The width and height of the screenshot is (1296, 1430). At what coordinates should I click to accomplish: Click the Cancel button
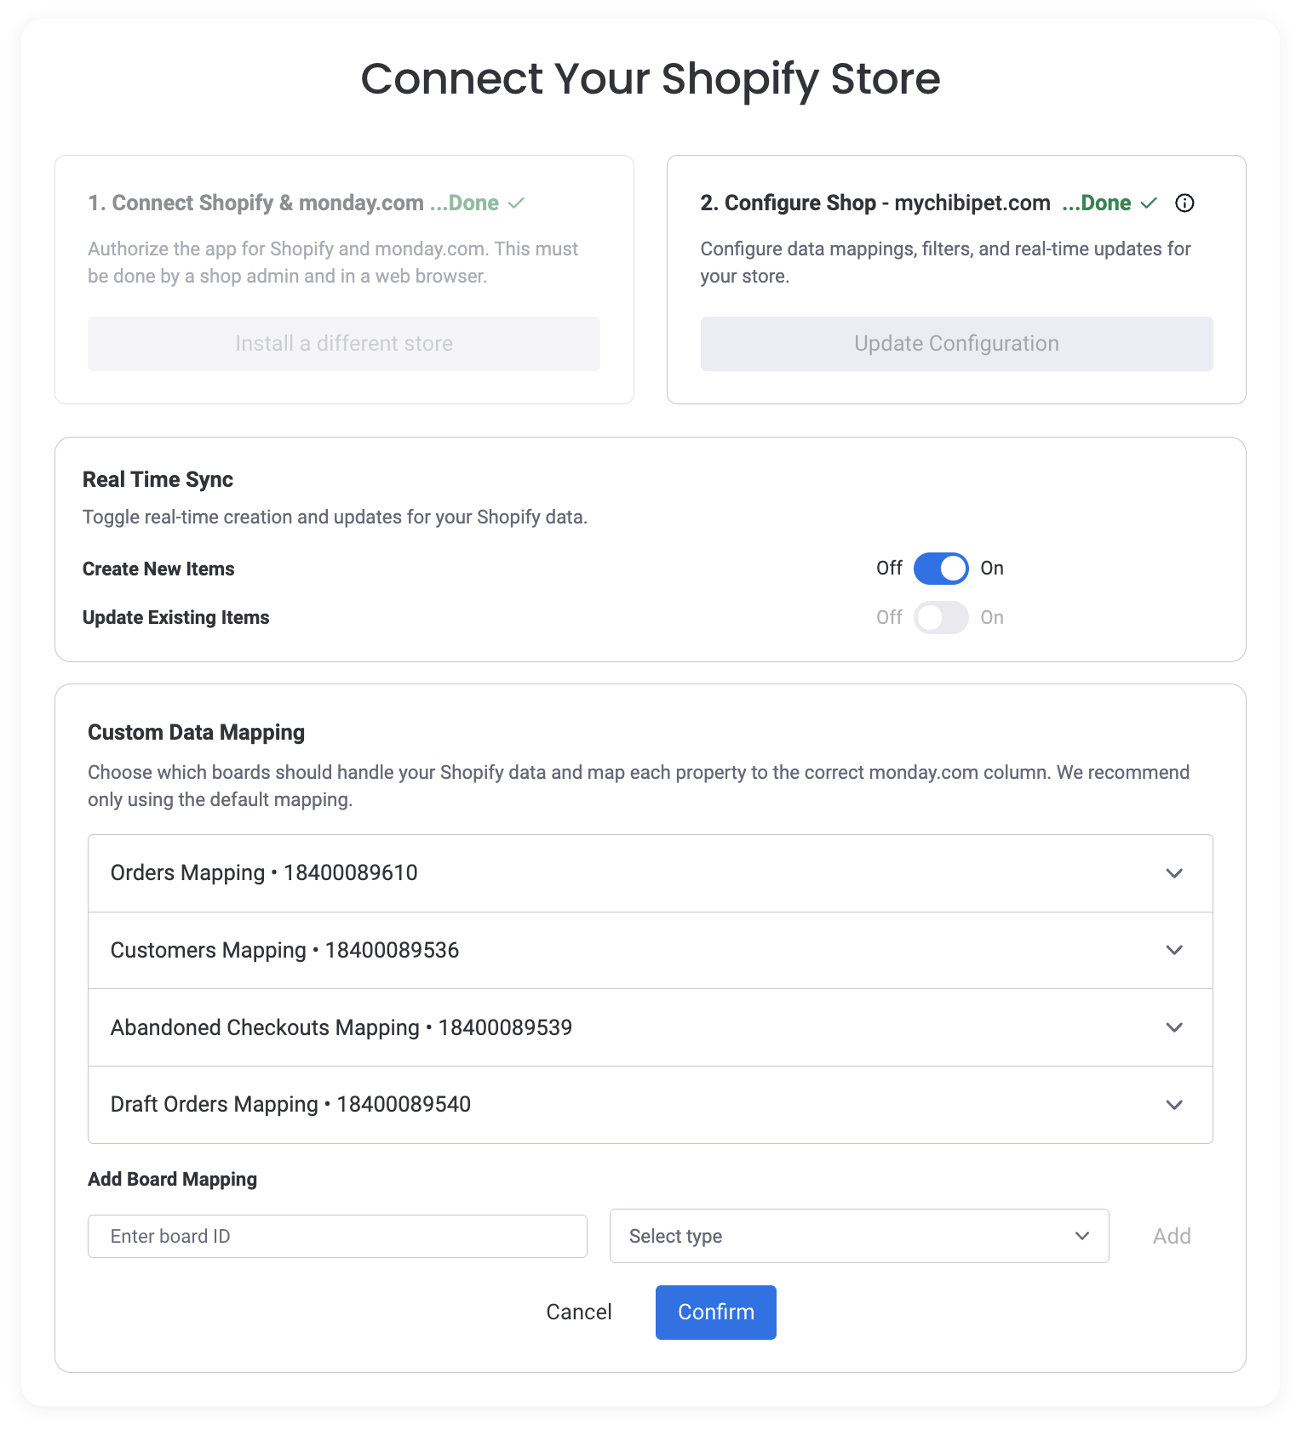pos(579,1312)
